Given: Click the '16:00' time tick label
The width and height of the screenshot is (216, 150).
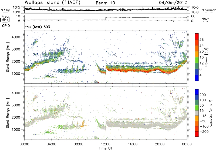Looking at the screenshot, I should pyautogui.click(x=133, y=144).
